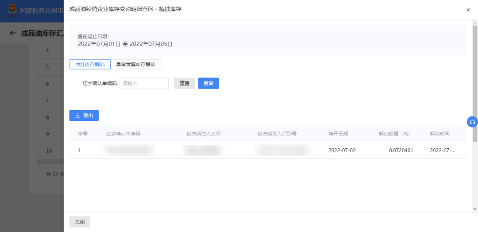Click the back arrow beside 成品油库存汇

12,33
